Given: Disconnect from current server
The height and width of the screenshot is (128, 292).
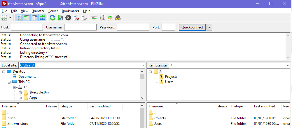Looking at the screenshot, I should tap(76, 18).
